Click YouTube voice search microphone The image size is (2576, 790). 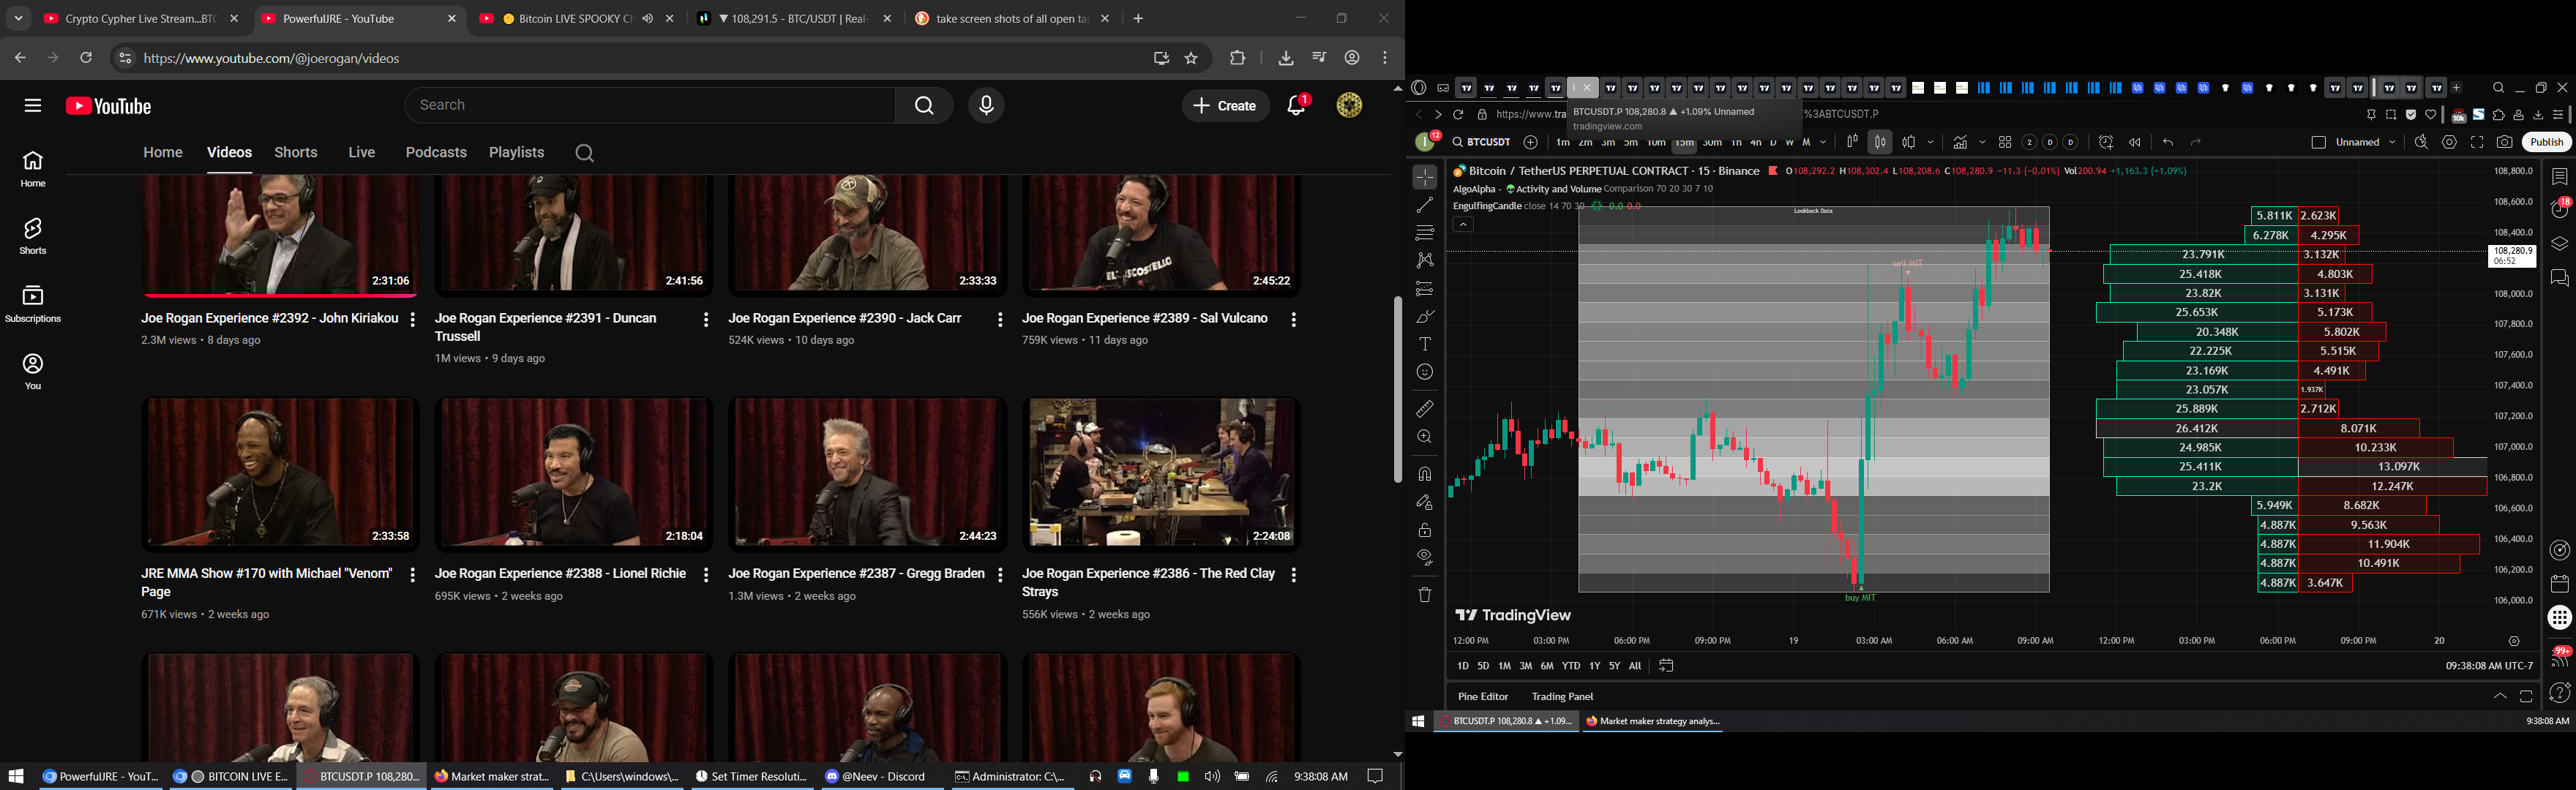tap(986, 106)
